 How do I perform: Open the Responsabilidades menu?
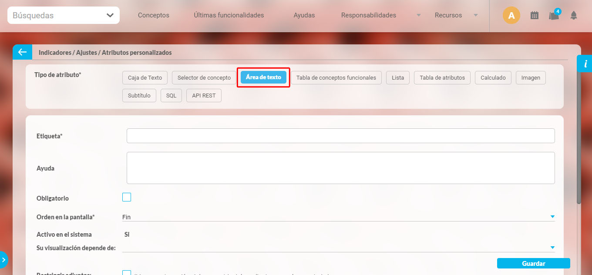(368, 15)
